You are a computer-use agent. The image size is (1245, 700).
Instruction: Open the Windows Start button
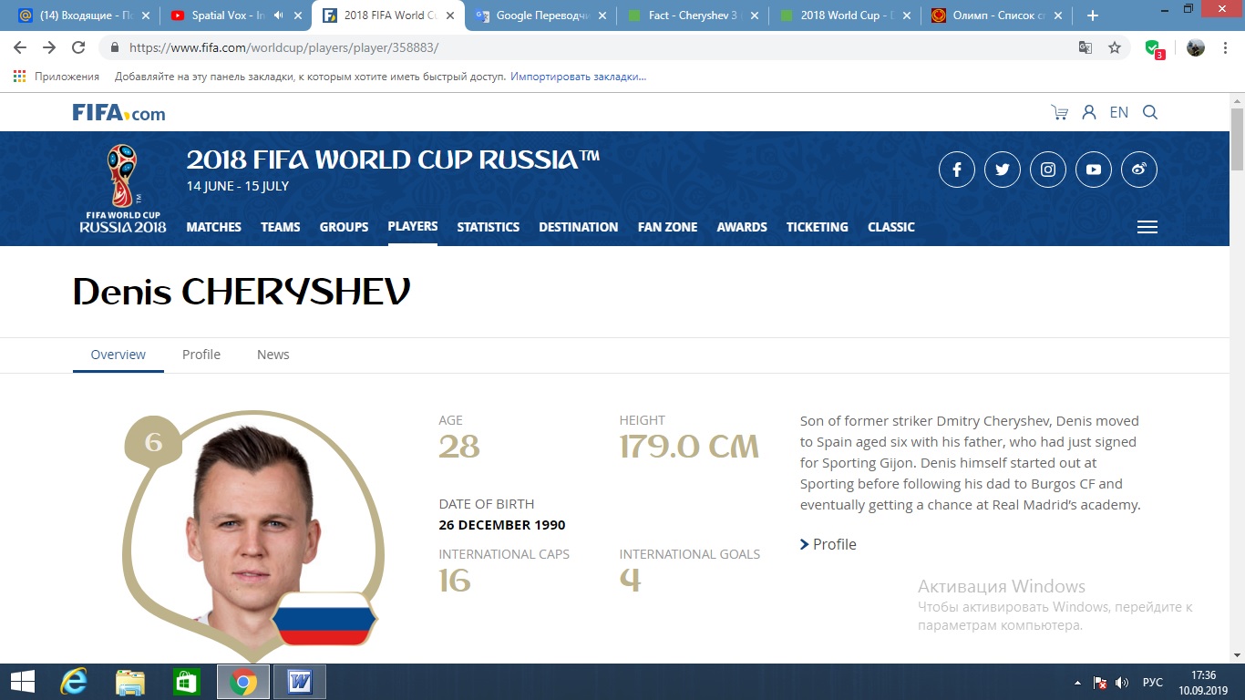tap(23, 682)
